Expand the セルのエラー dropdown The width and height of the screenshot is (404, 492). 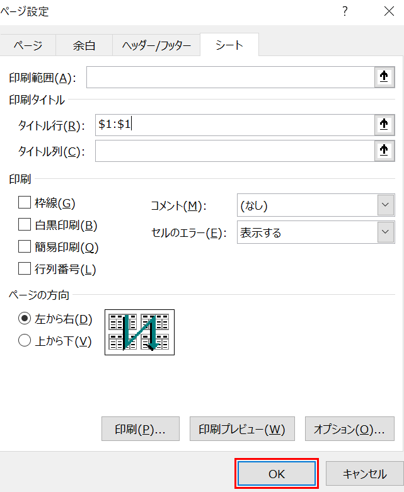pyautogui.click(x=316, y=232)
